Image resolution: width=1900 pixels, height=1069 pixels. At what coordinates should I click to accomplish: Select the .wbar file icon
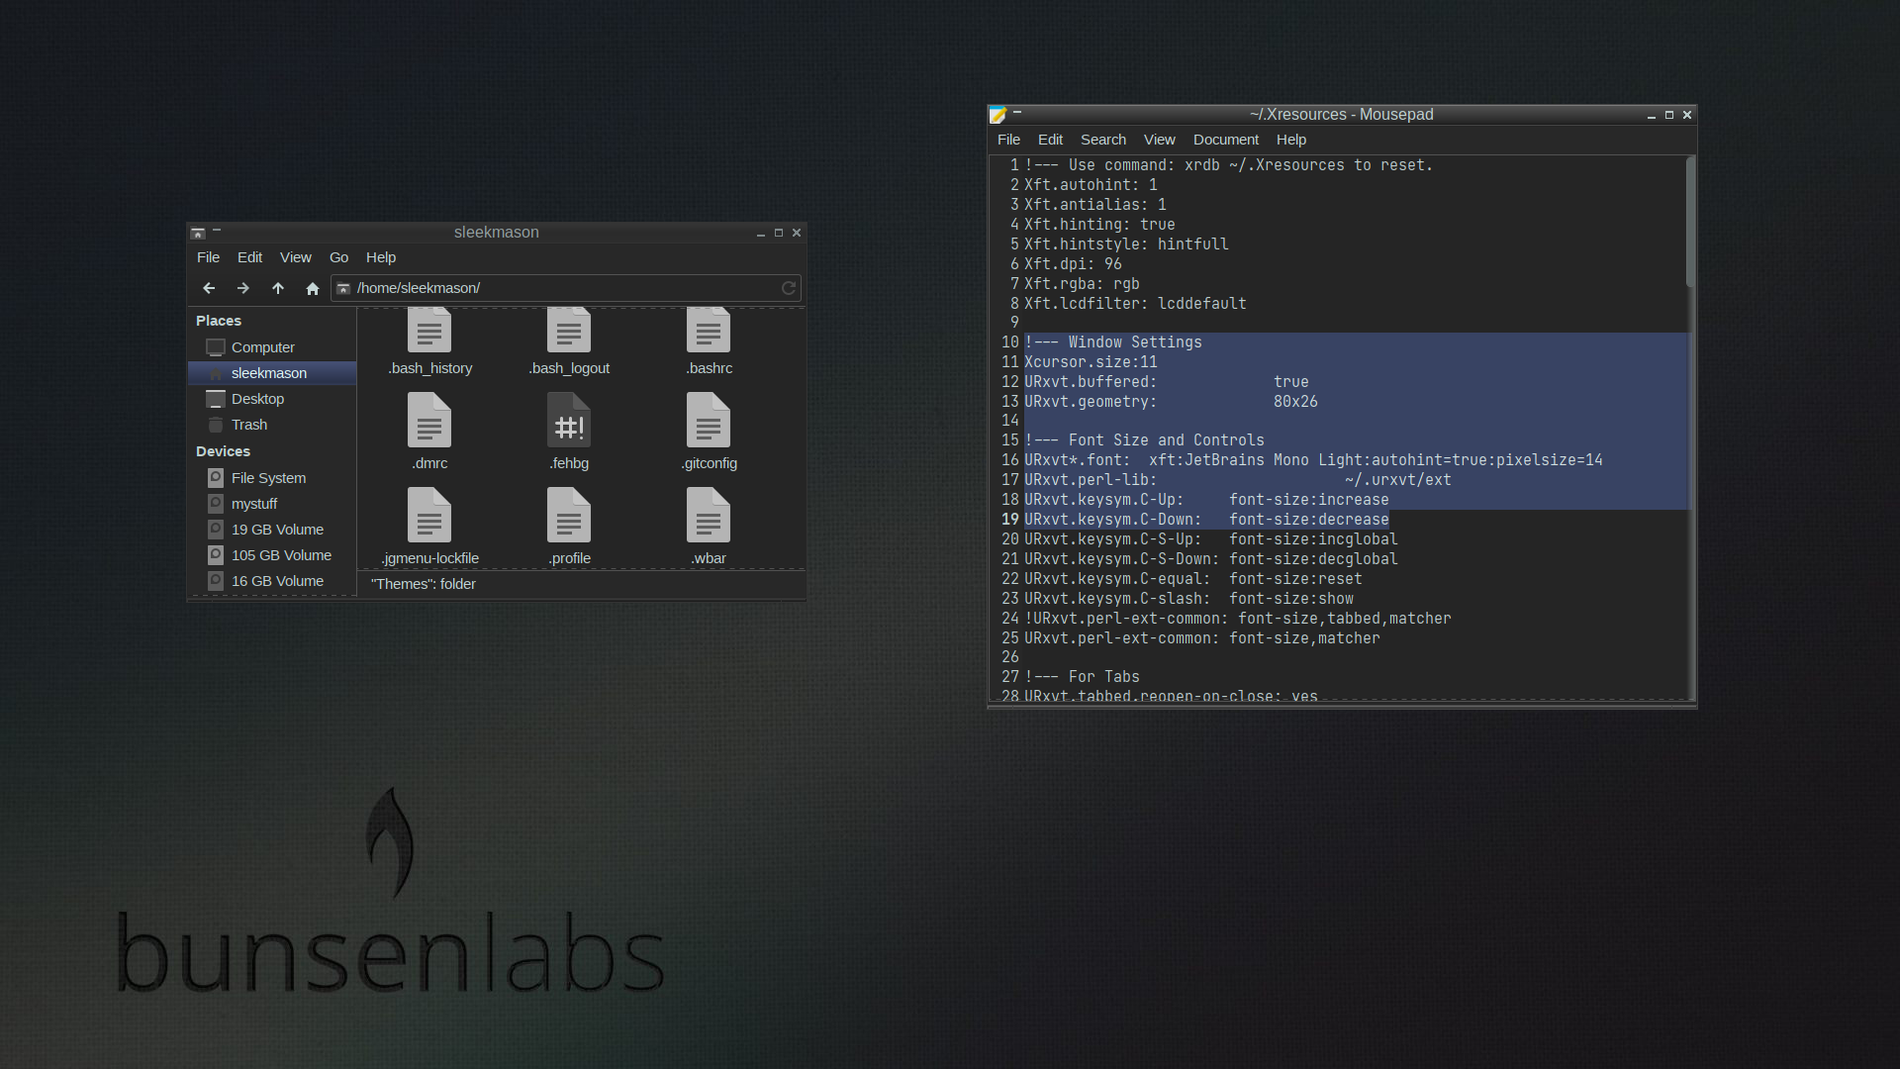(709, 515)
